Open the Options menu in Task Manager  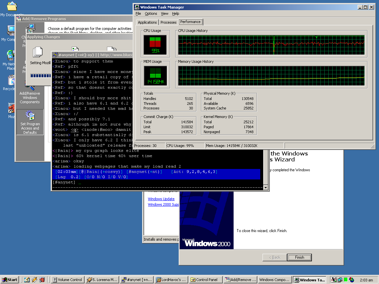[x=151, y=13]
